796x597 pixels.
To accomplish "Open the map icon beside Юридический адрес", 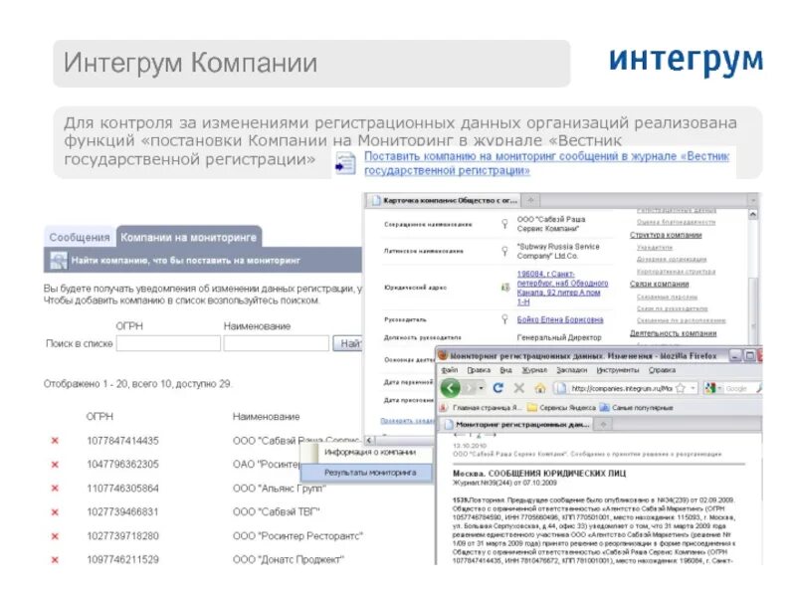I will pos(505,288).
